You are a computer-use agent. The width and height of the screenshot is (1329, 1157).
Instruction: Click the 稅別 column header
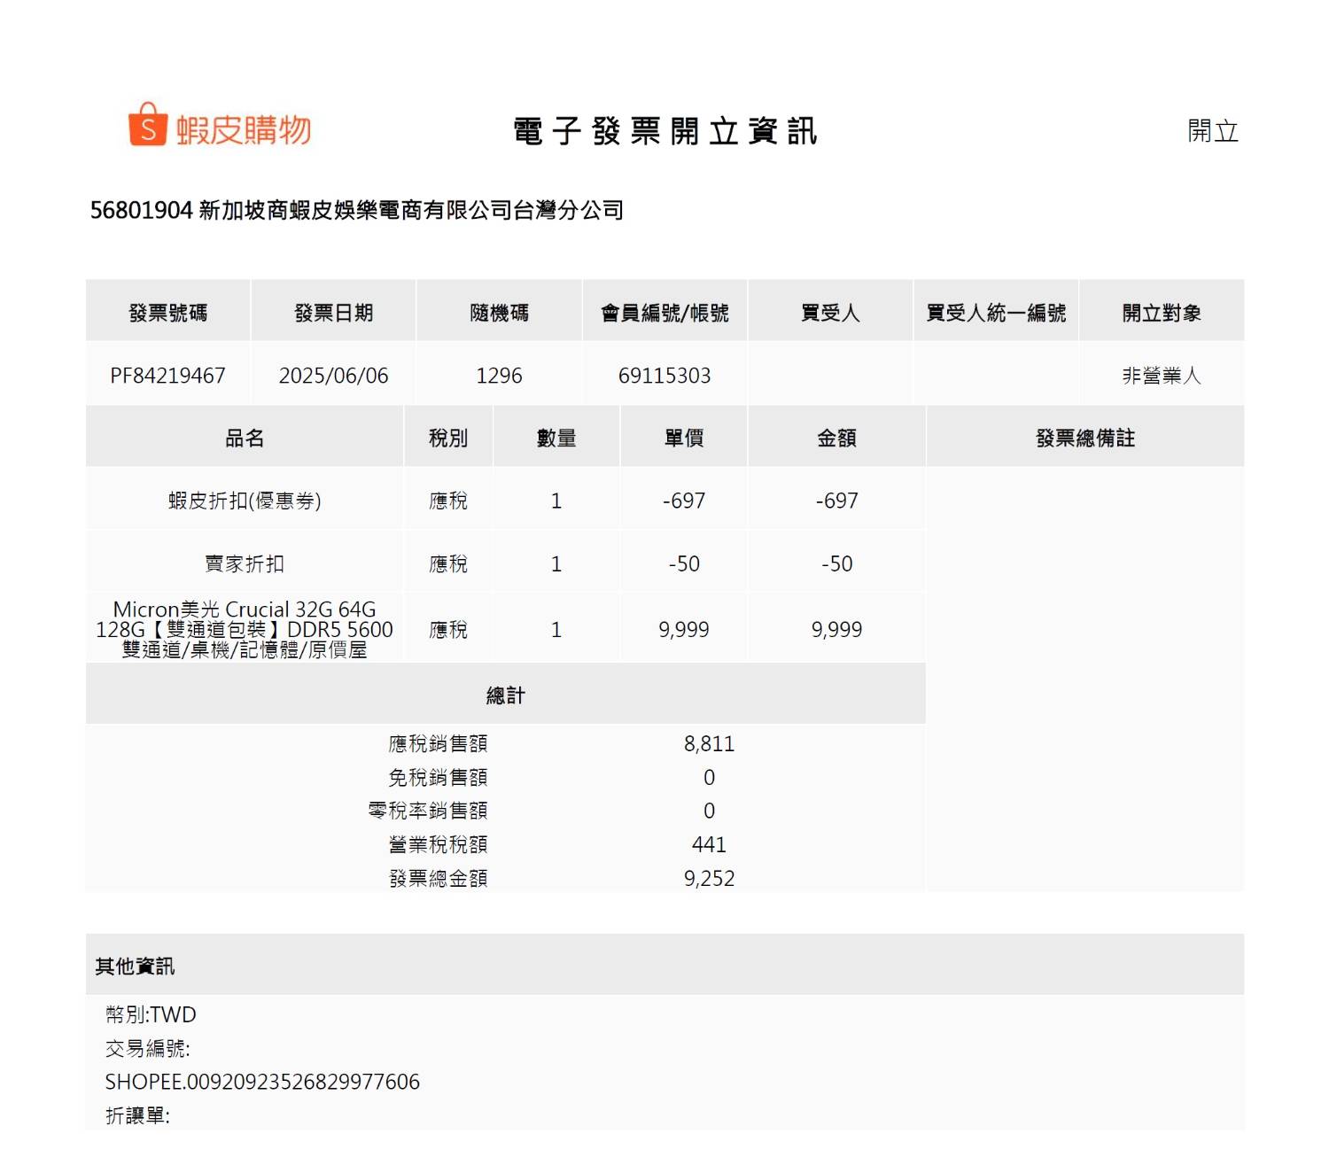(x=448, y=438)
